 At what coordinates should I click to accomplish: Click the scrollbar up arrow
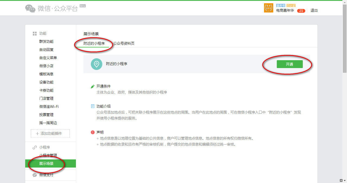[345, 2]
